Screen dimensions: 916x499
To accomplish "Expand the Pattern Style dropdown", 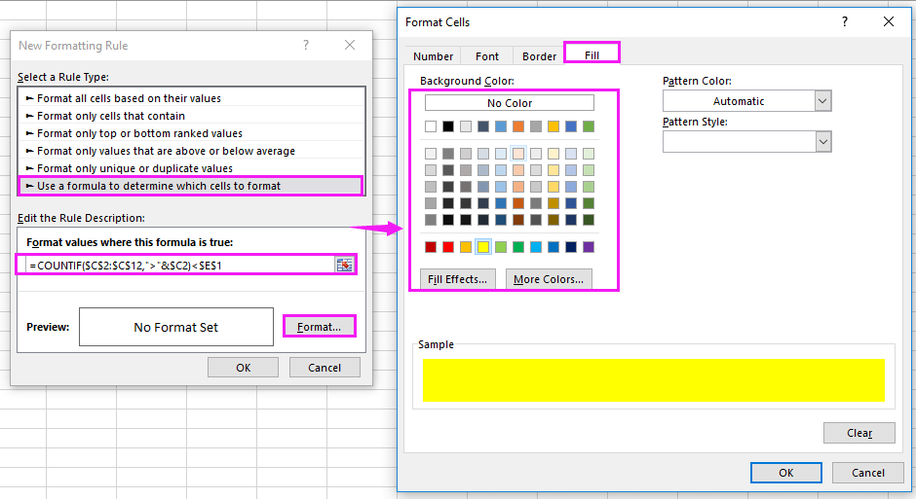I will click(822, 142).
